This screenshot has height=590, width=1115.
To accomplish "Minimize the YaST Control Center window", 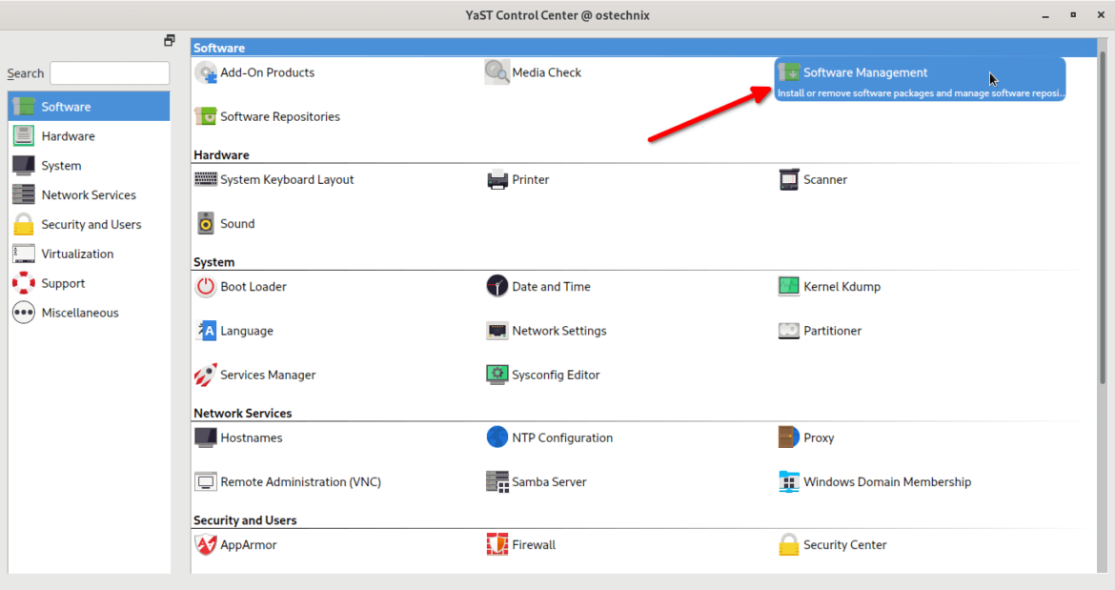I will (1045, 15).
